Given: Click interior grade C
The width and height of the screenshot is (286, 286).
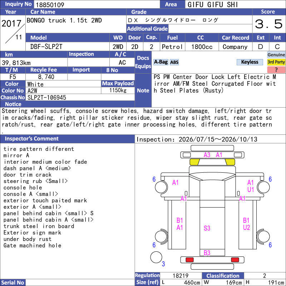Looking at the screenshot, I should tap(277, 47).
